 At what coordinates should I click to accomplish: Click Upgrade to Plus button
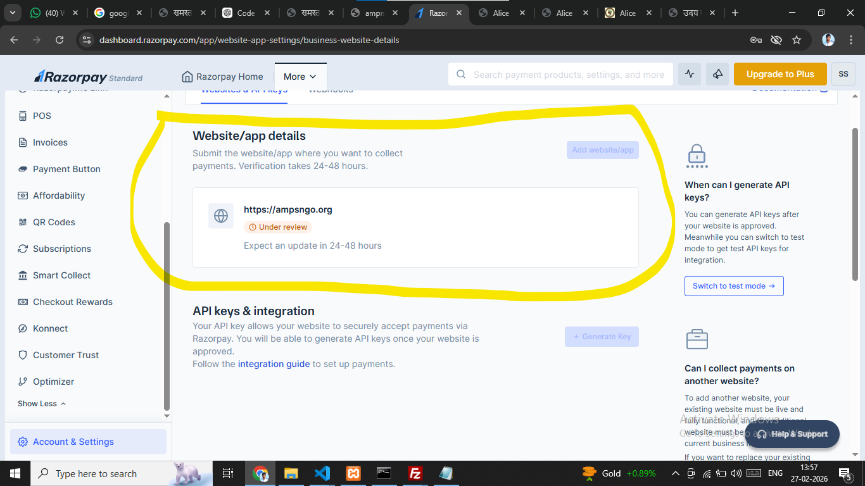click(x=780, y=74)
